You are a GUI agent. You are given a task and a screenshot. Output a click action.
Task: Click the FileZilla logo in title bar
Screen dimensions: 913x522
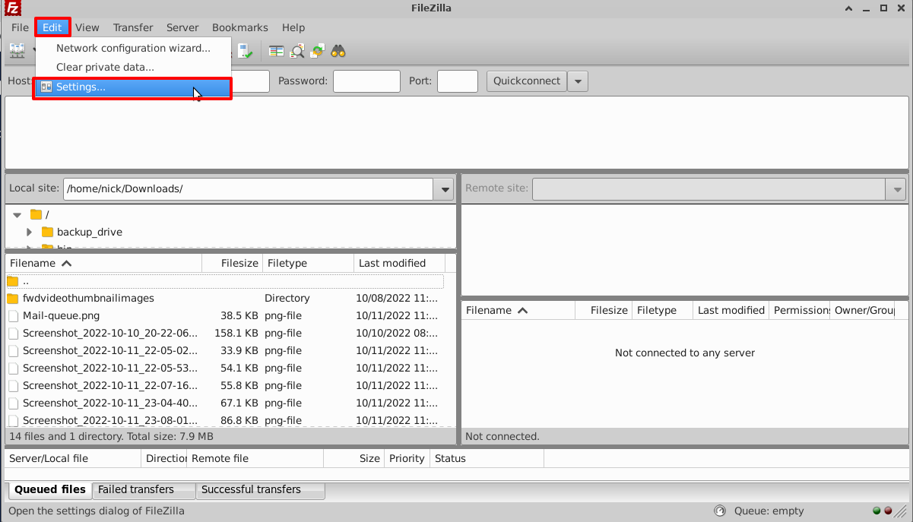(11, 8)
